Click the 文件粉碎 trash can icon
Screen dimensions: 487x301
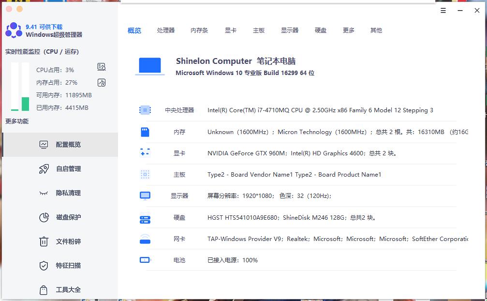pyautogui.click(x=44, y=241)
